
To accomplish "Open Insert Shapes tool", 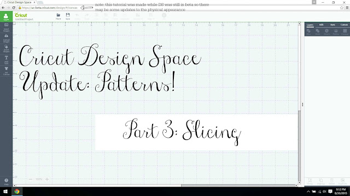I will (x=6, y=48).
